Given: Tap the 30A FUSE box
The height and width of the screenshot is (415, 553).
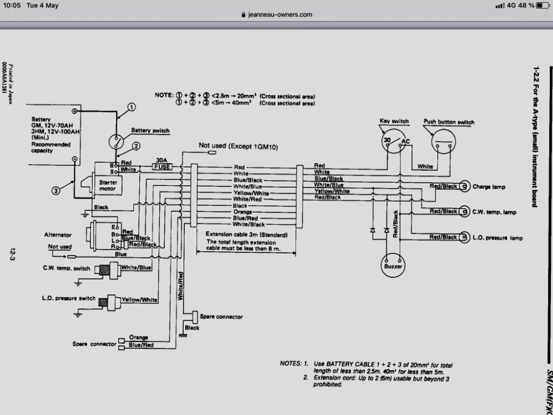Looking at the screenshot, I should (162, 167).
